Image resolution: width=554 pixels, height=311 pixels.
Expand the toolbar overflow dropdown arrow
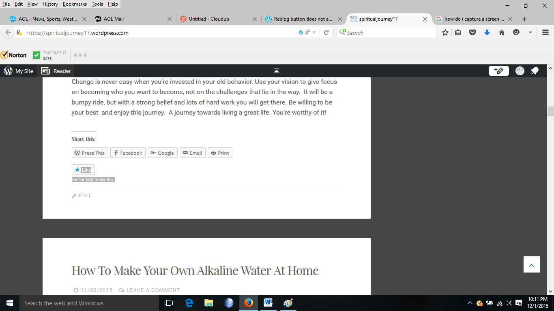(530, 33)
